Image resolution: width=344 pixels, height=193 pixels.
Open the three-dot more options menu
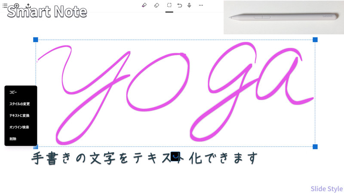[x=201, y=6]
